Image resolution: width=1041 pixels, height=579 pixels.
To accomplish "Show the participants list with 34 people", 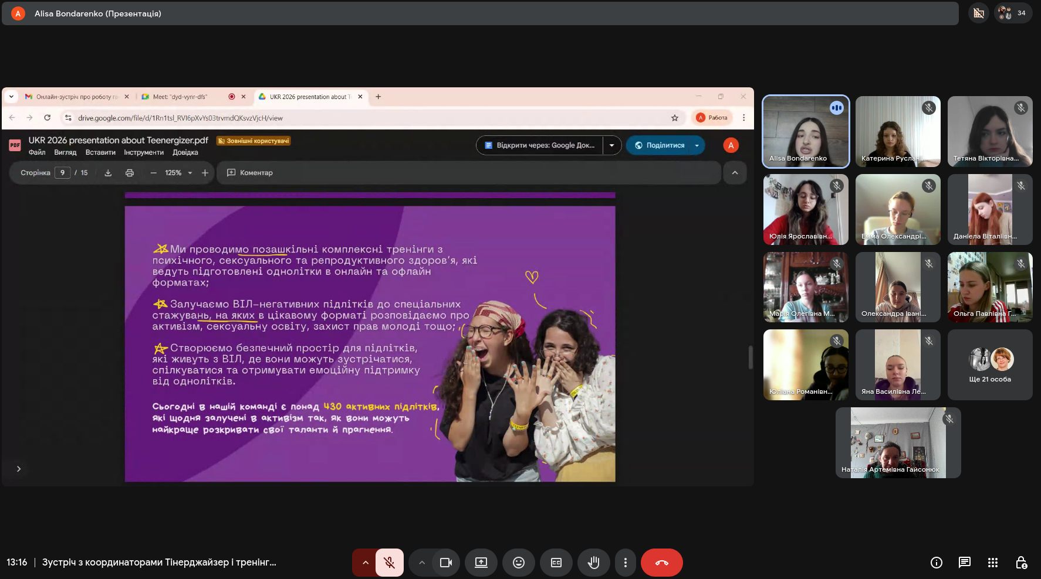I will [1013, 13].
